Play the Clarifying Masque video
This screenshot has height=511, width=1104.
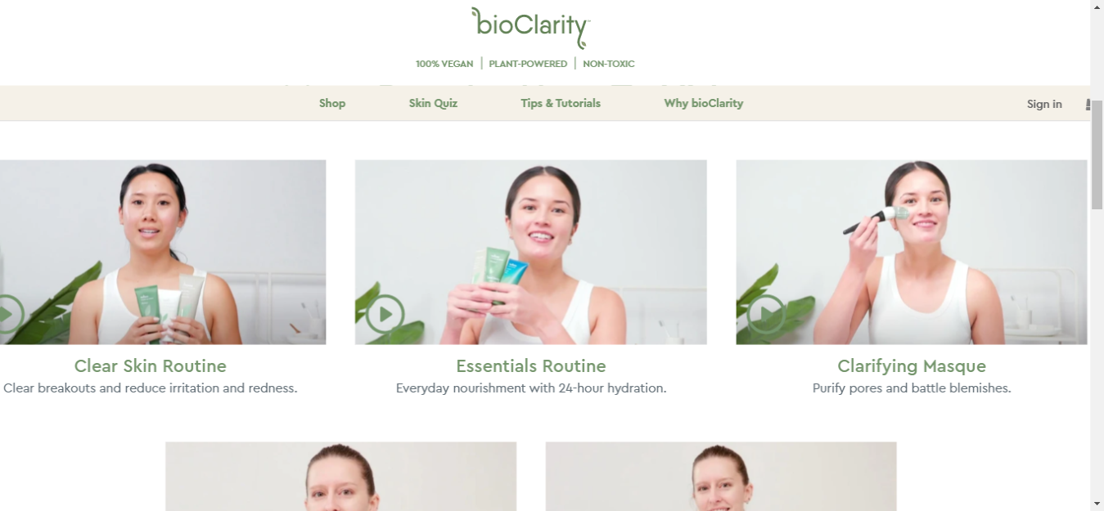(x=766, y=314)
